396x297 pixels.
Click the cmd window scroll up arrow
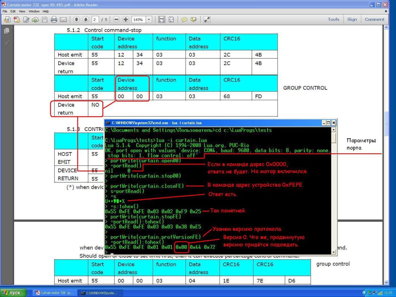(333, 130)
